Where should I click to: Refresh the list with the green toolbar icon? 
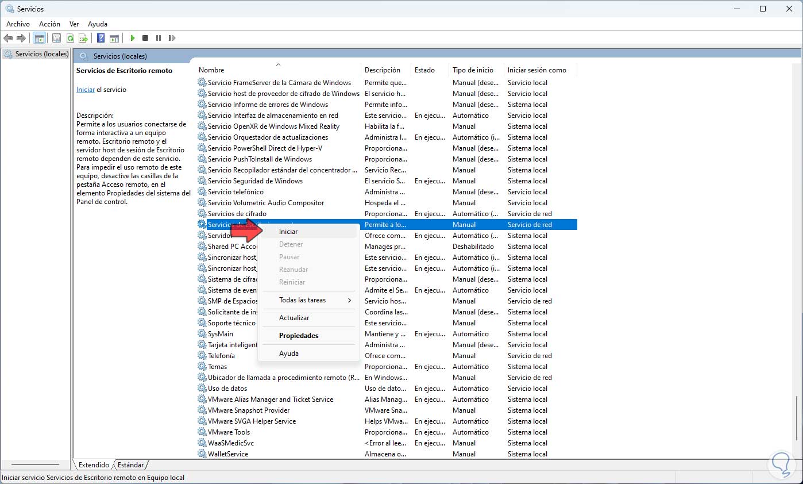point(70,38)
